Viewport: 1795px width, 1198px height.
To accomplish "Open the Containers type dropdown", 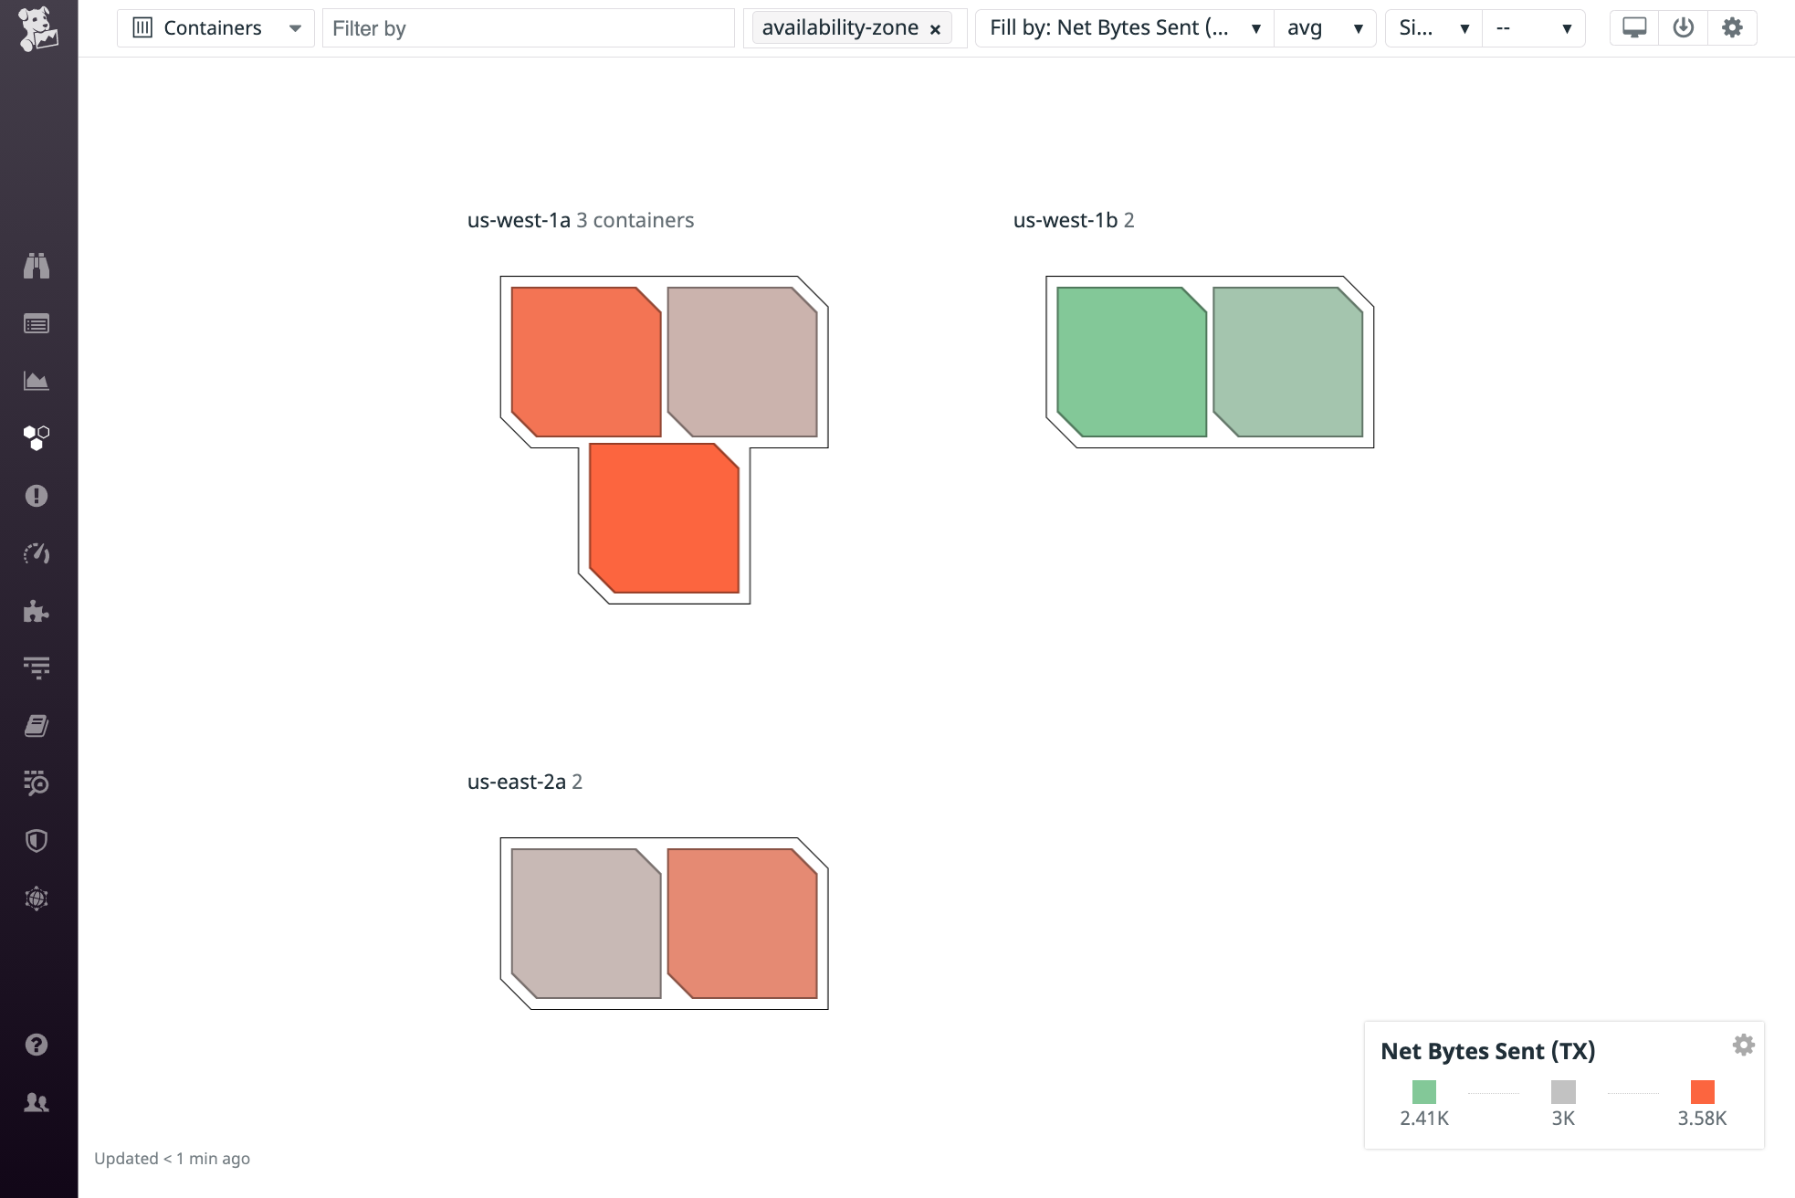I will [216, 28].
